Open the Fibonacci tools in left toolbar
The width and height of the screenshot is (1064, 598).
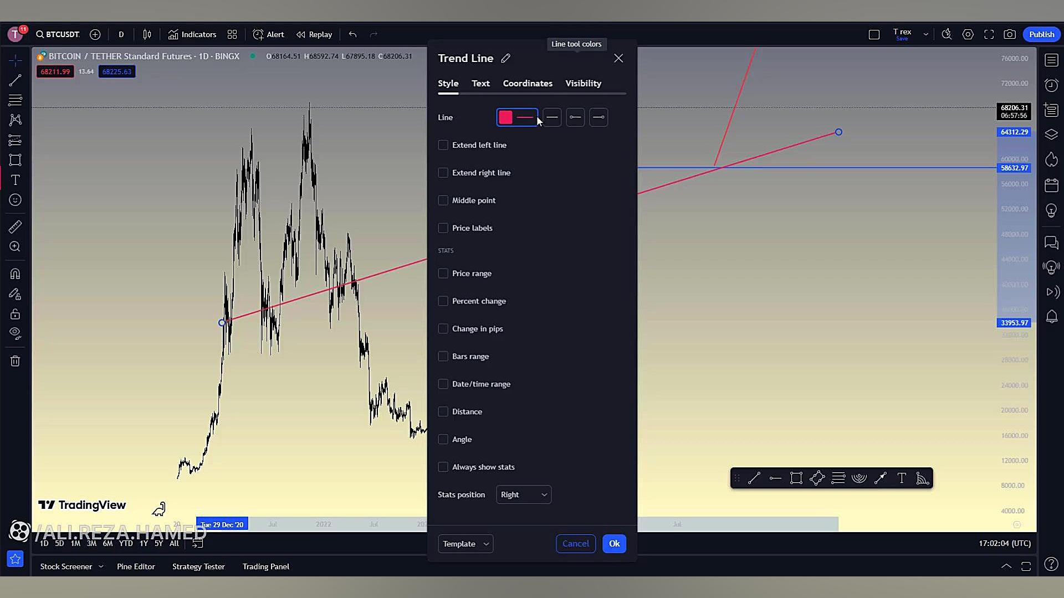(15, 100)
